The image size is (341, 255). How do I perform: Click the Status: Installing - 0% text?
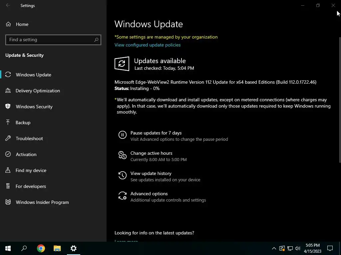(137, 88)
